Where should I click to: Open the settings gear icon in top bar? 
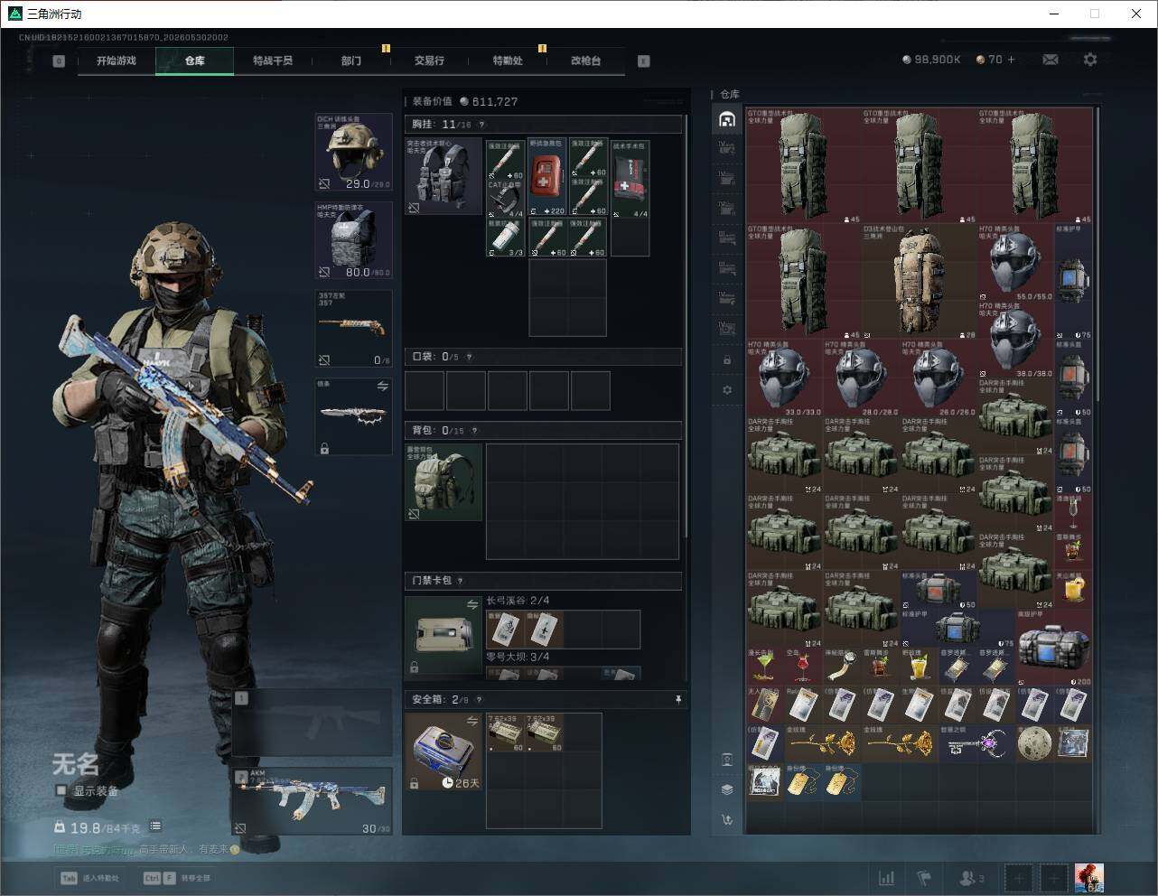pos(1090,60)
